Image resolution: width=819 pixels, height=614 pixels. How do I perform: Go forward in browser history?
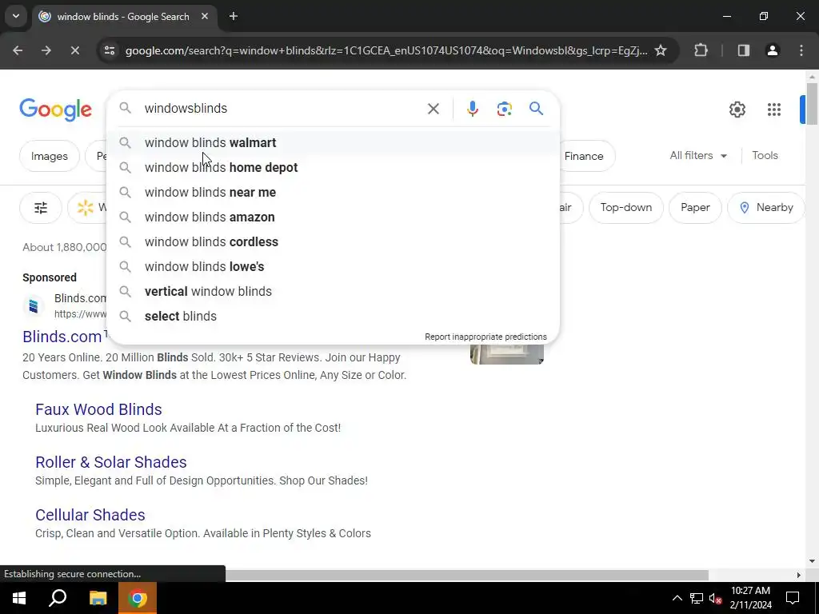[x=46, y=50]
